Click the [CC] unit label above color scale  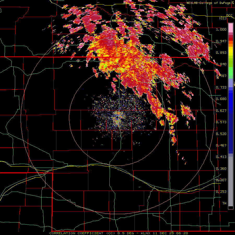click(x=223, y=18)
